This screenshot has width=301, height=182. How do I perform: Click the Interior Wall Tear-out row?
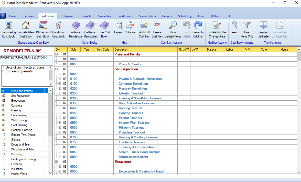[x=176, y=123]
